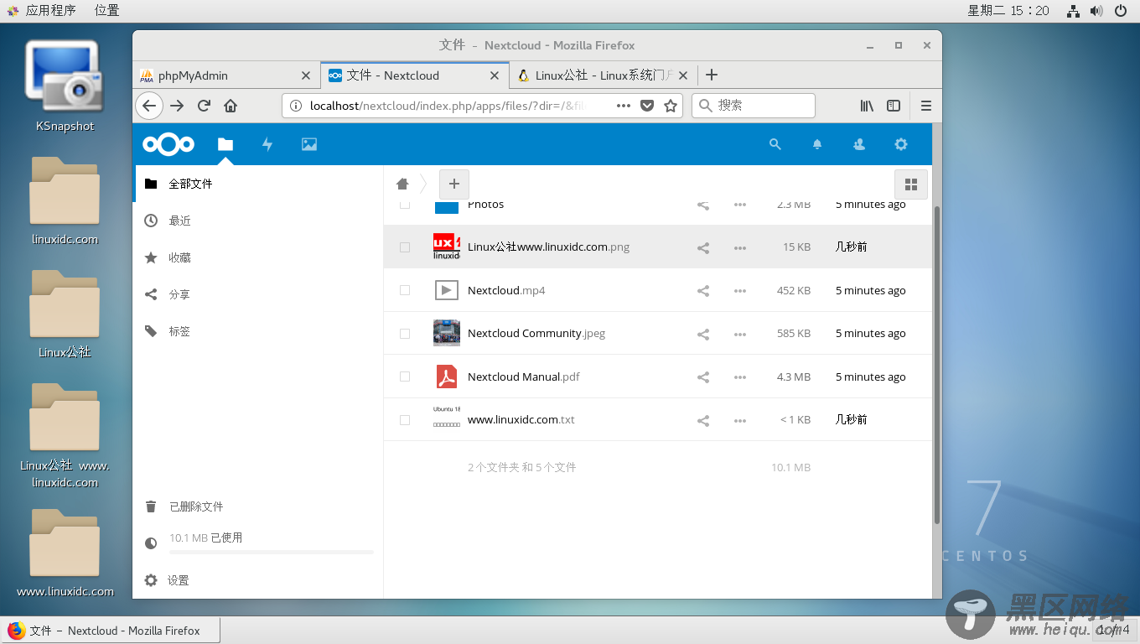This screenshot has width=1140, height=644.
Task: Open the new file plus menu
Action: [453, 184]
